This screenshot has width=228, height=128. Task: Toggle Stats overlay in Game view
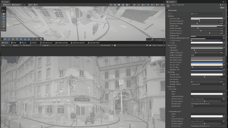pos(154,45)
